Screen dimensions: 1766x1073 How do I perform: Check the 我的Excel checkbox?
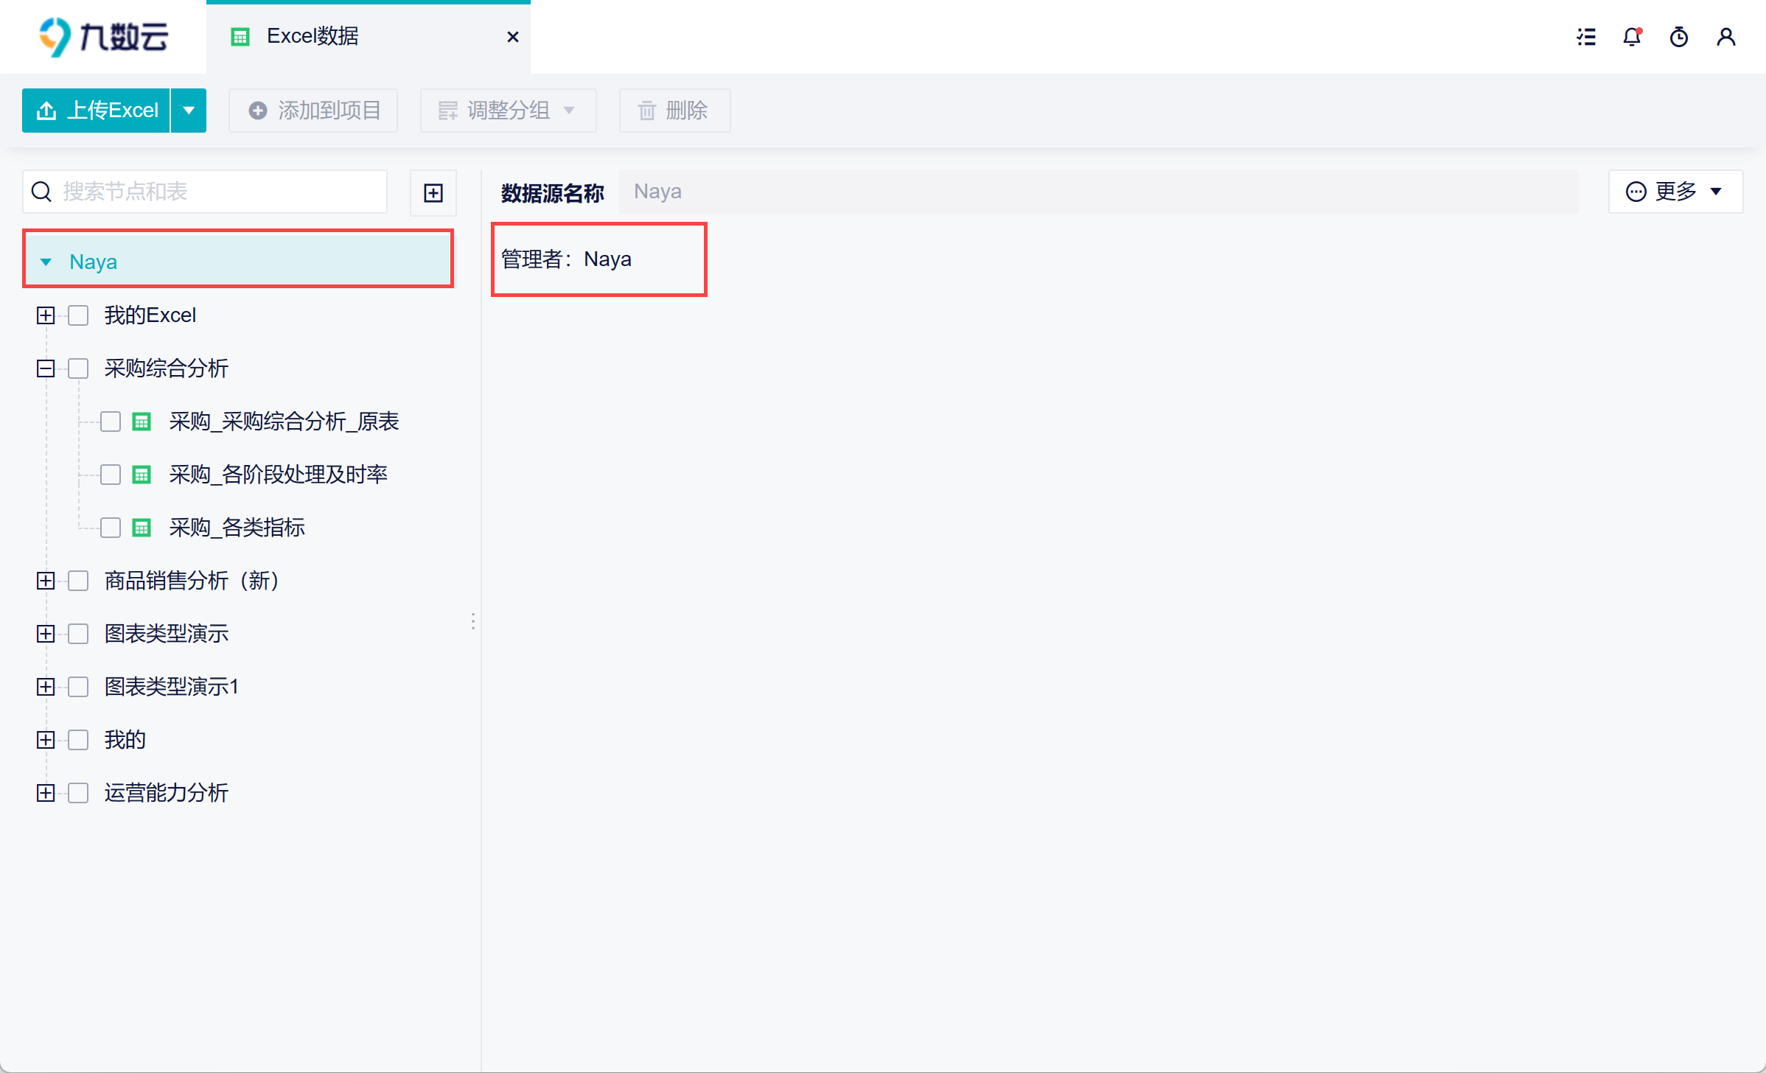78,315
